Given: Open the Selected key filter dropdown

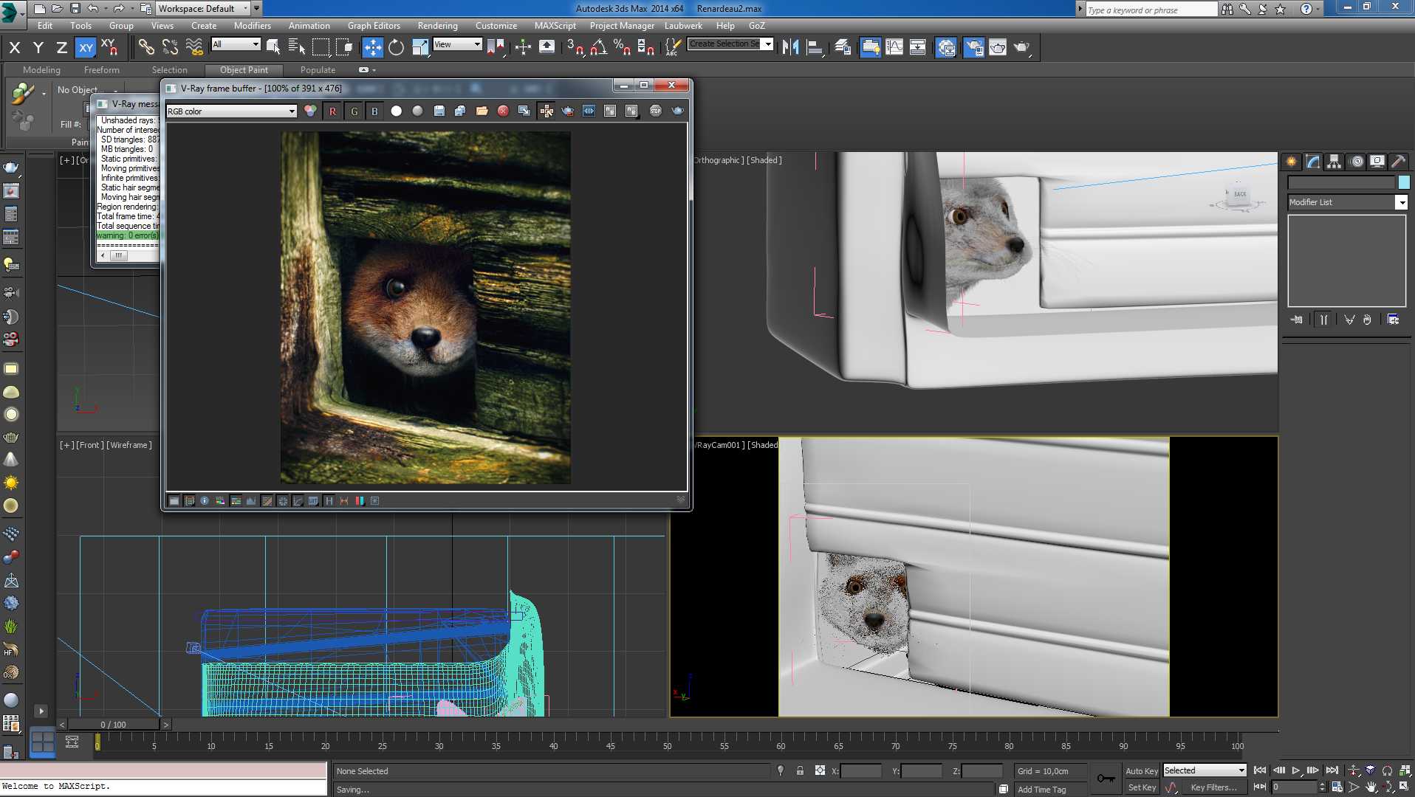Looking at the screenshot, I should tap(1205, 770).
